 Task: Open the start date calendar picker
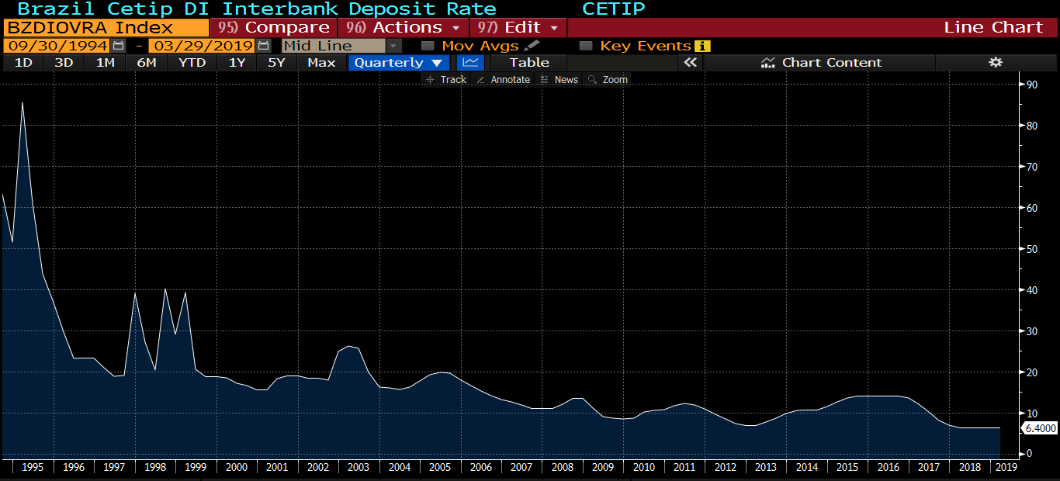(118, 46)
